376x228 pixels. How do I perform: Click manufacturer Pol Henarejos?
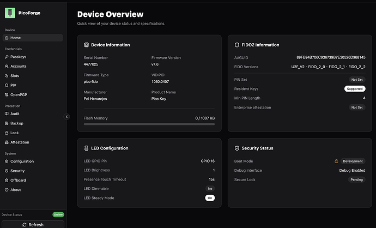point(95,99)
